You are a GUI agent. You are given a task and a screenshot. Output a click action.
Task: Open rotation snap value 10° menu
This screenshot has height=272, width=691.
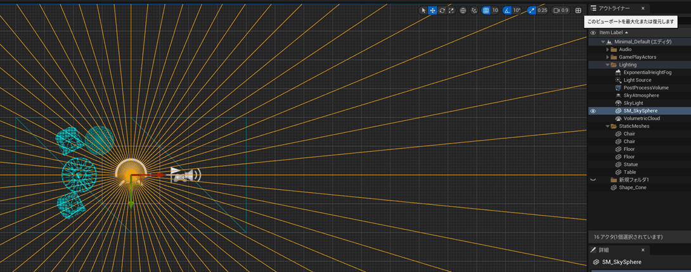pos(517,11)
